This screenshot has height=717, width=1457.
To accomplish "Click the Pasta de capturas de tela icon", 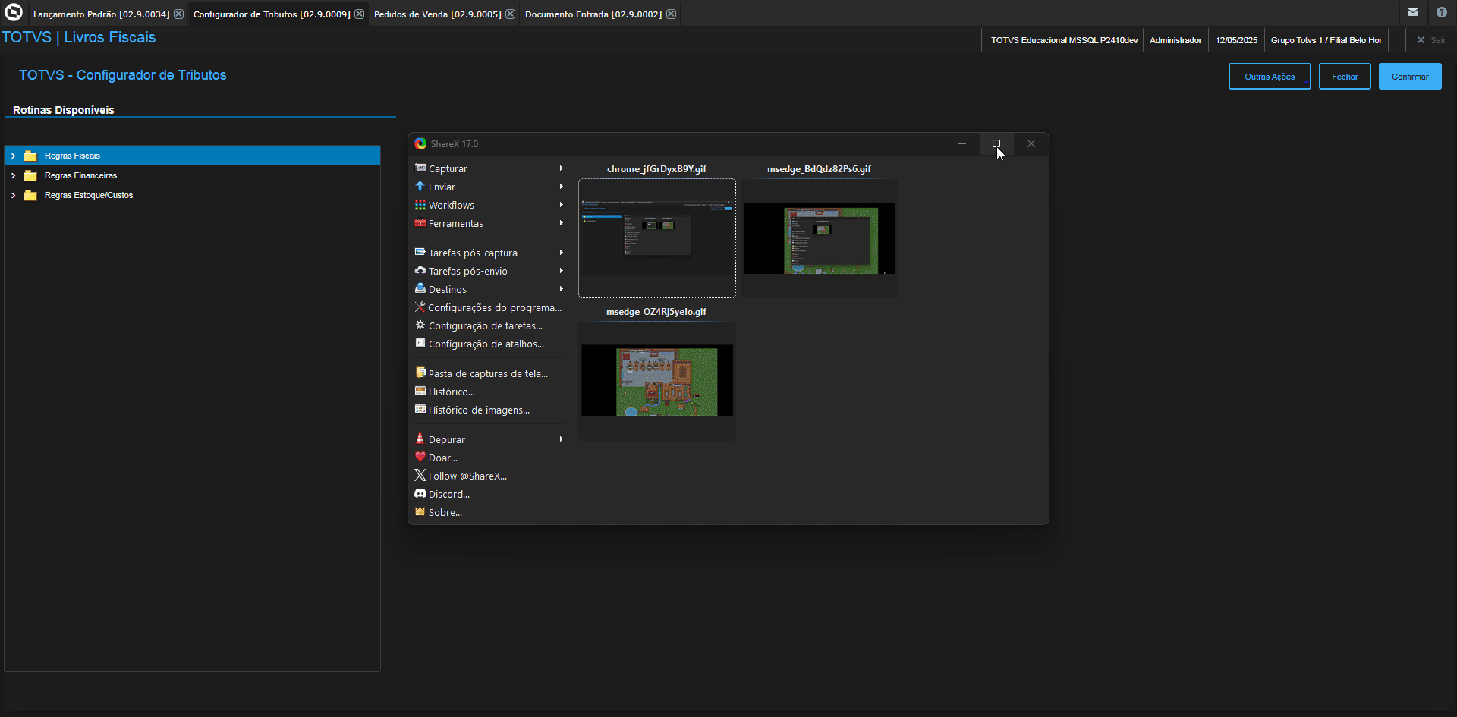I will 420,373.
